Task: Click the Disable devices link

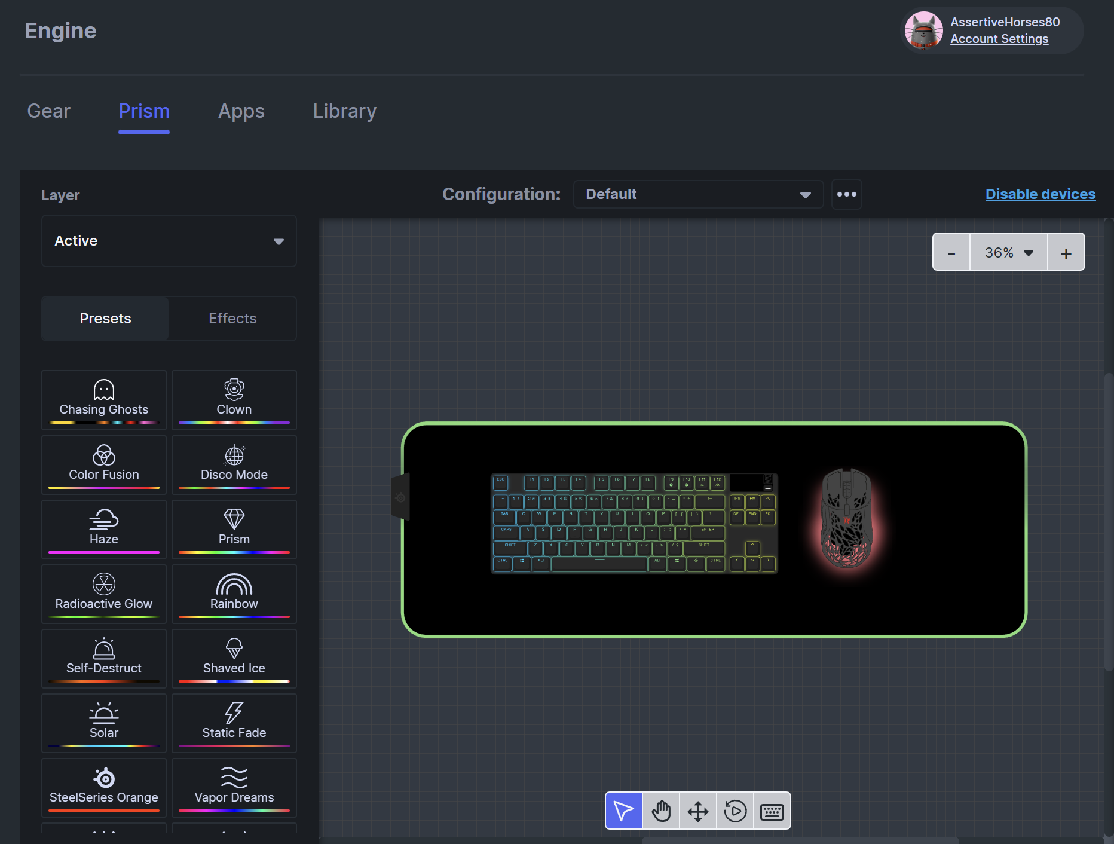Action: [1040, 194]
